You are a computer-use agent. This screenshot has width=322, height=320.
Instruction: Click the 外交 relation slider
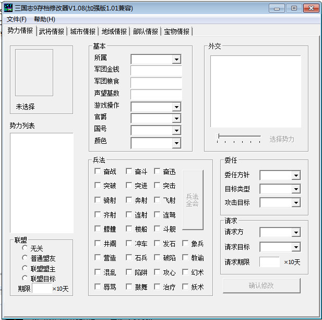238,138
